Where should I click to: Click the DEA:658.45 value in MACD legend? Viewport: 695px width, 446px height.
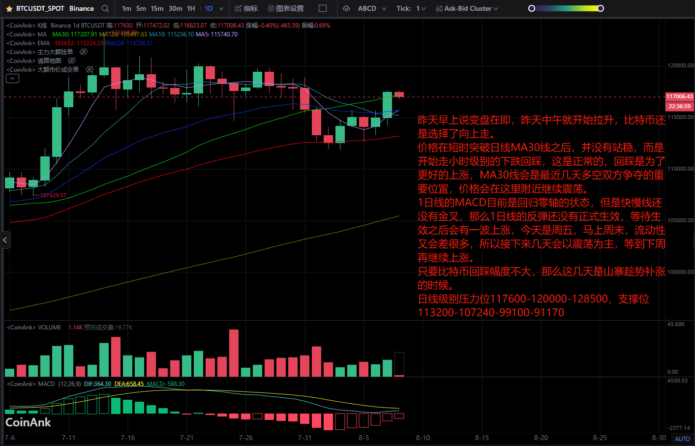tap(129, 384)
